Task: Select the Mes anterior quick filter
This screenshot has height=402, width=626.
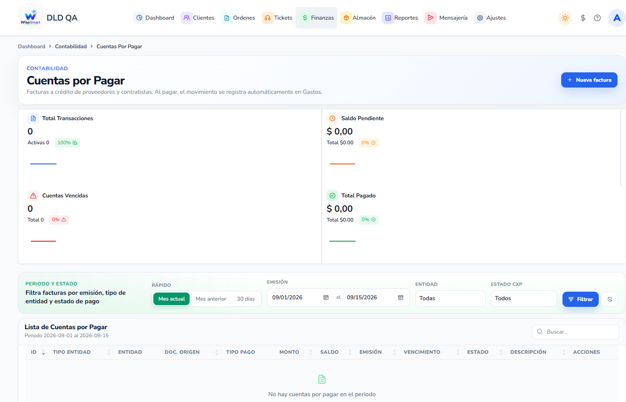Action: point(211,299)
